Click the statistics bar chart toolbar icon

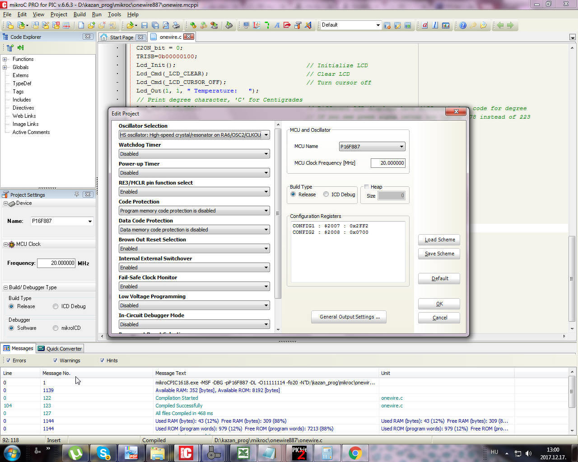click(x=446, y=25)
